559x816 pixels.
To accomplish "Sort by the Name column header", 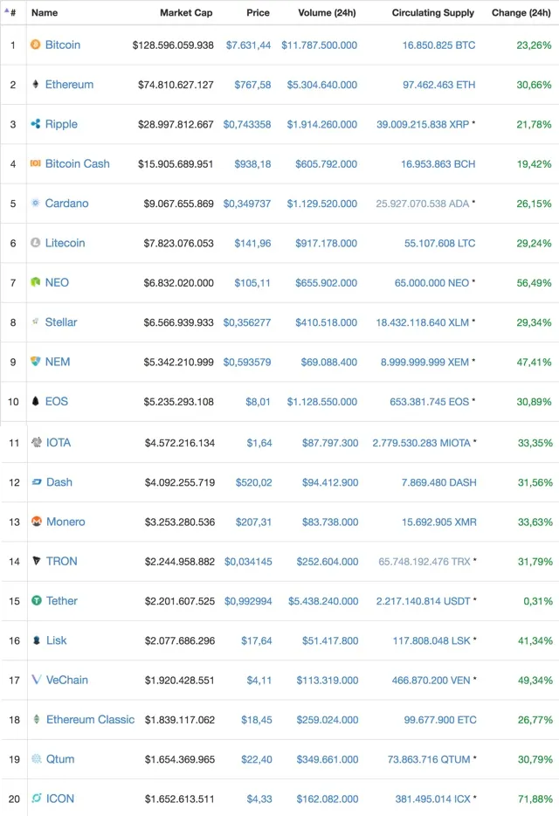I will (45, 12).
